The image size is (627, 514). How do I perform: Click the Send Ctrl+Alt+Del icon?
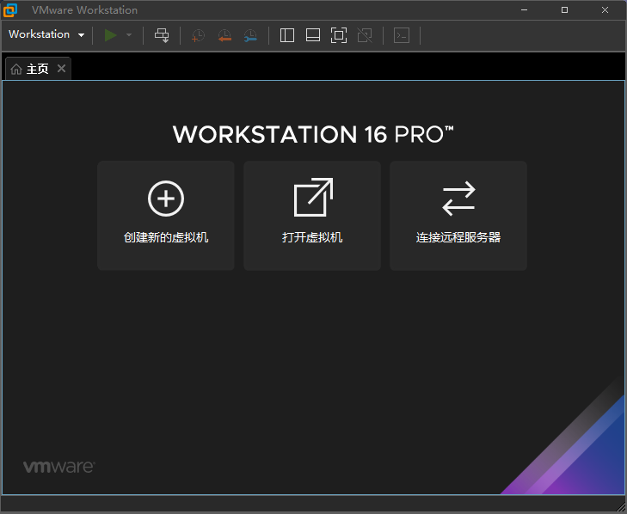(162, 35)
